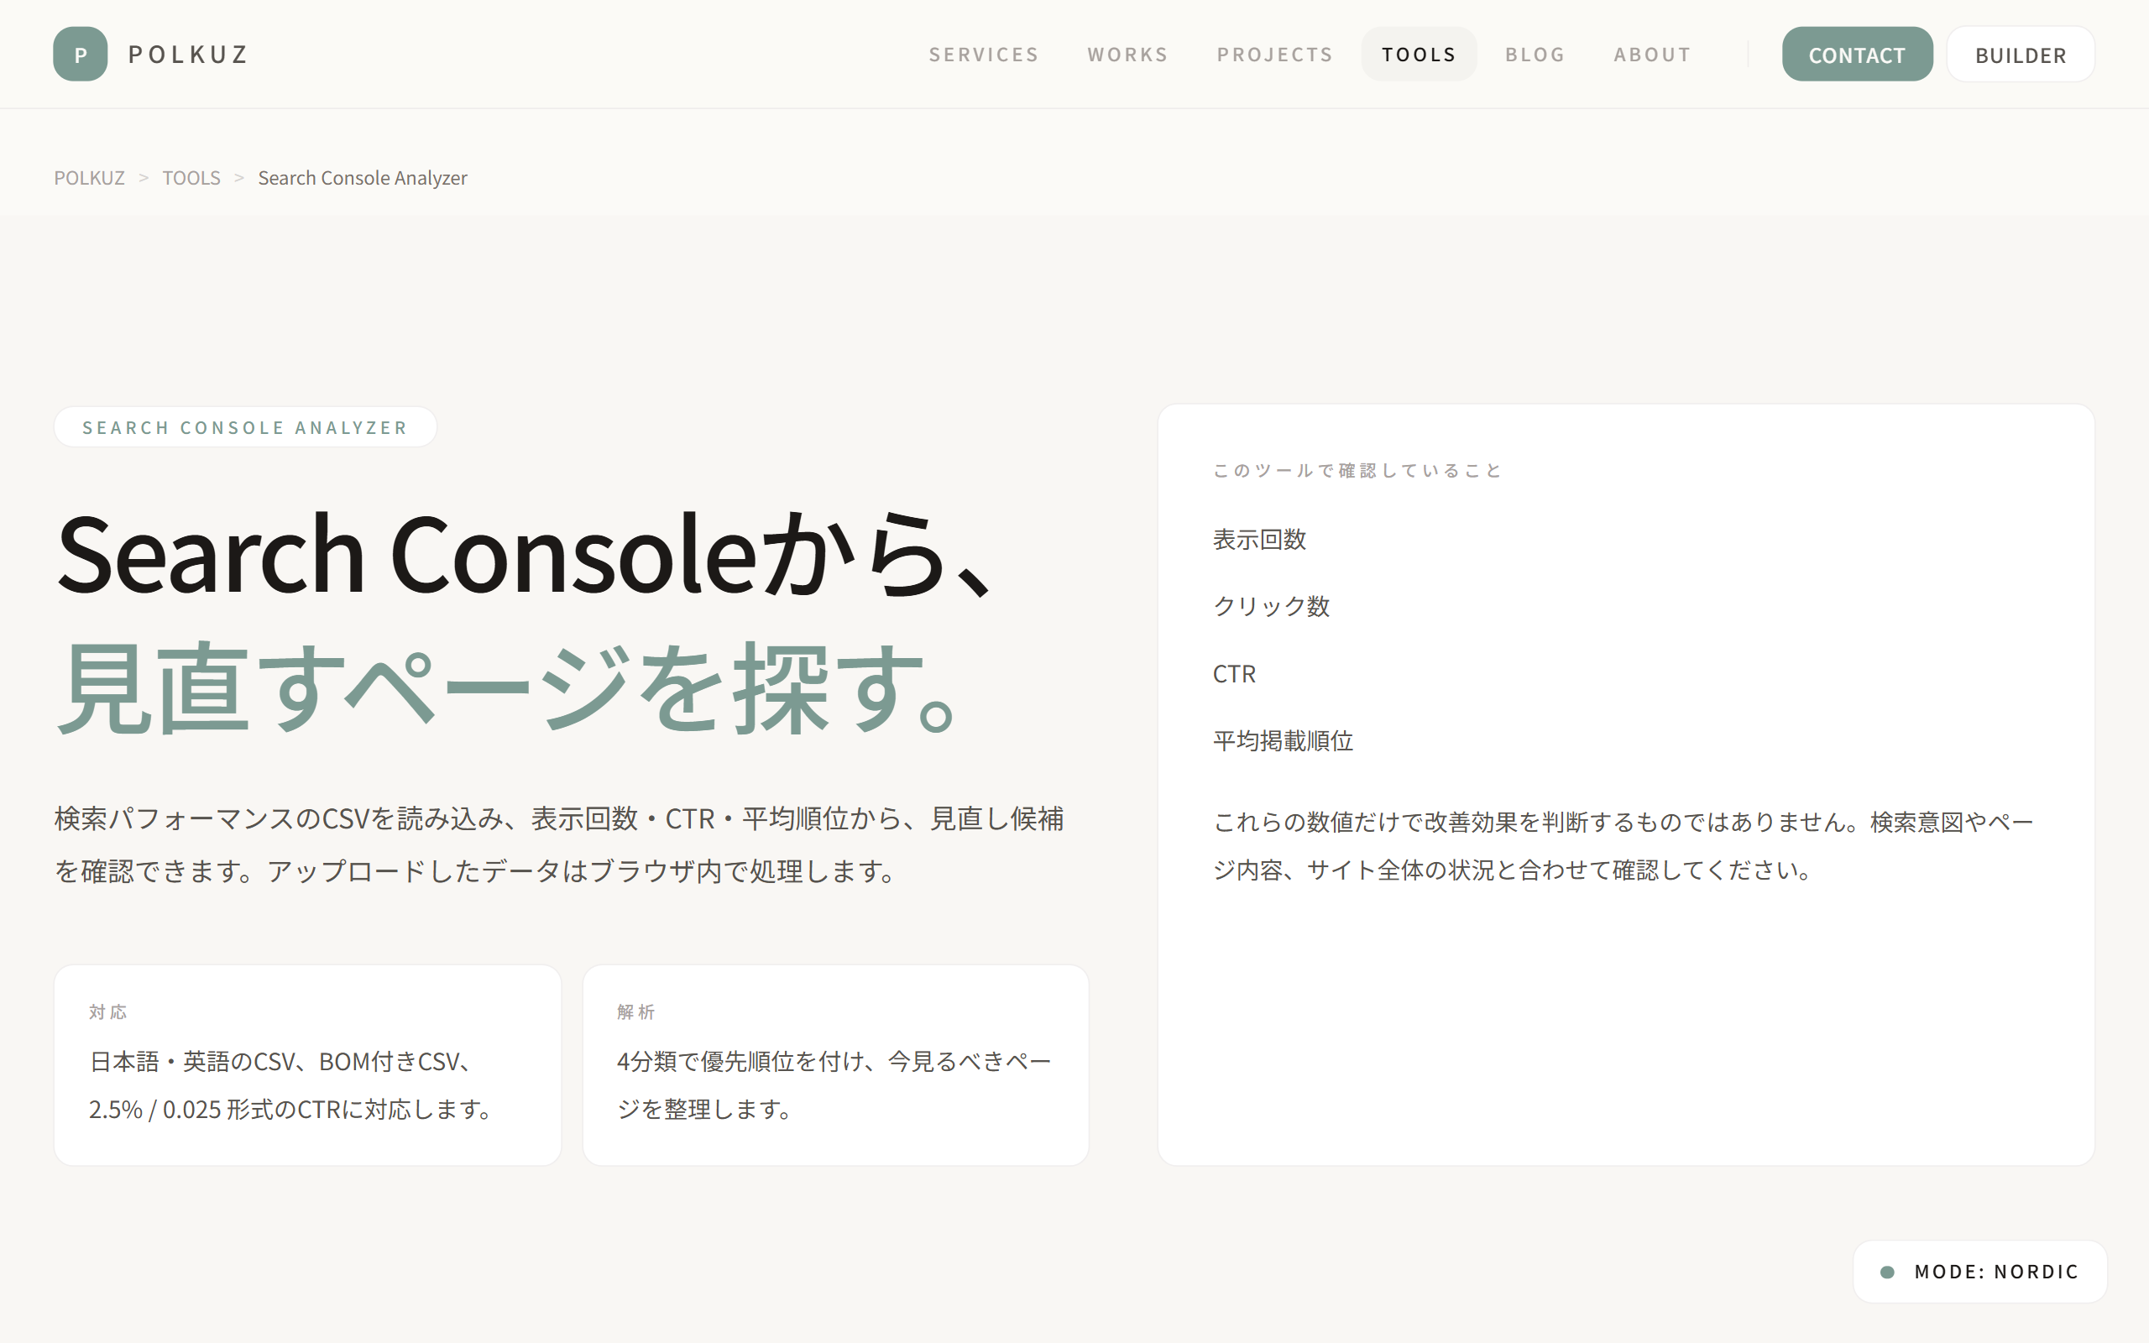Select the TOOLS nav item
Viewport: 2149px width, 1343px height.
[x=1419, y=55]
